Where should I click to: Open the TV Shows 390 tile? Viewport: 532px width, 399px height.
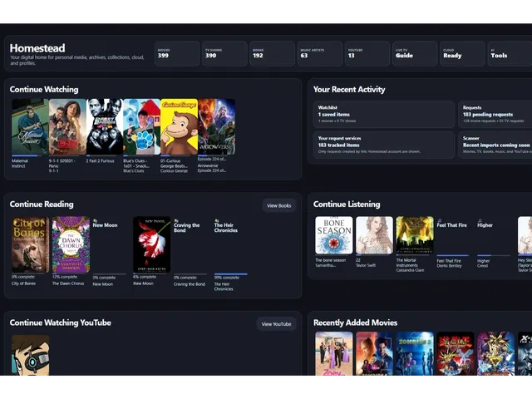tap(224, 53)
